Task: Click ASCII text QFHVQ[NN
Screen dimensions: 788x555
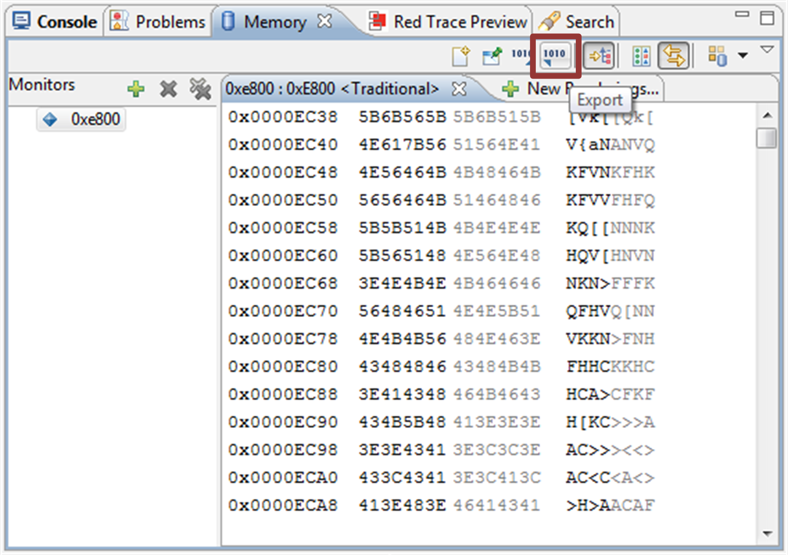Action: (x=610, y=311)
